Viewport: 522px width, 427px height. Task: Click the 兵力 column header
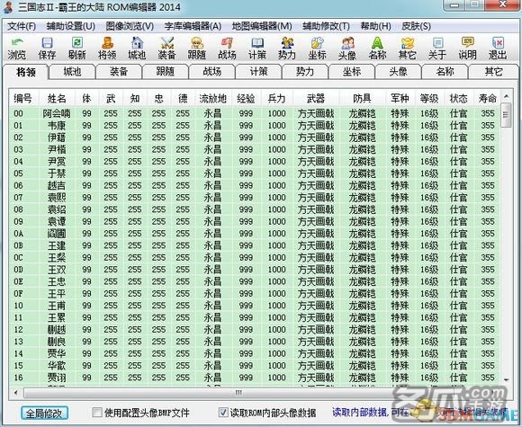(277, 99)
